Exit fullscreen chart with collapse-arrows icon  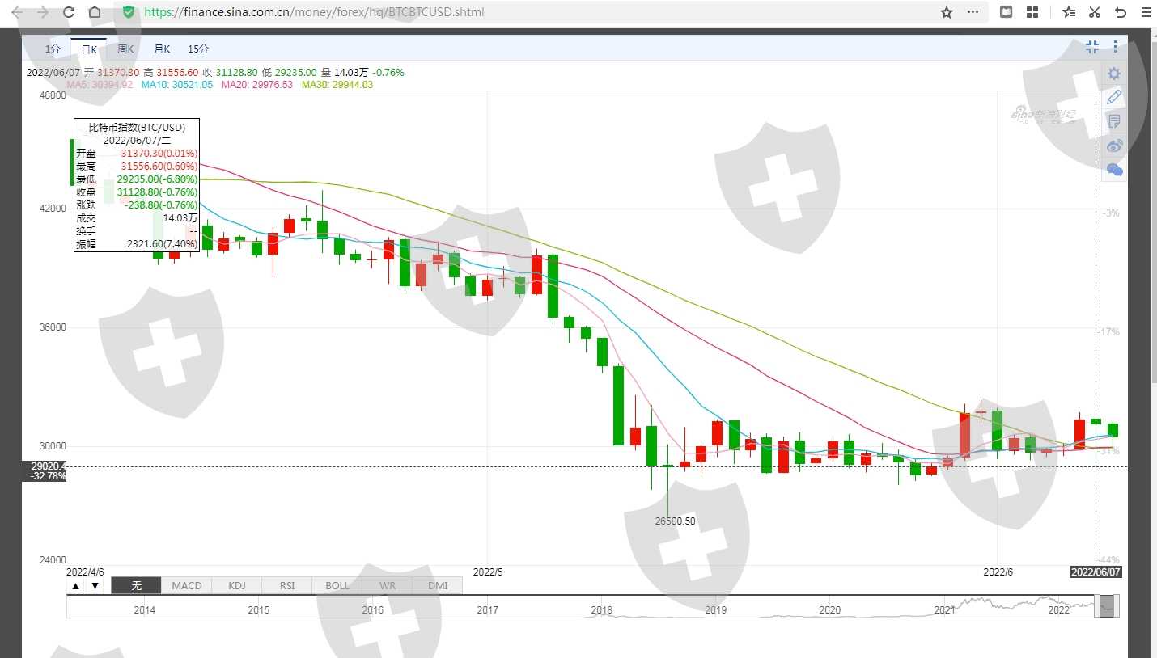pos(1092,47)
